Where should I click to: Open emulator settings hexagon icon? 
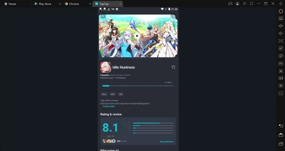(281, 11)
